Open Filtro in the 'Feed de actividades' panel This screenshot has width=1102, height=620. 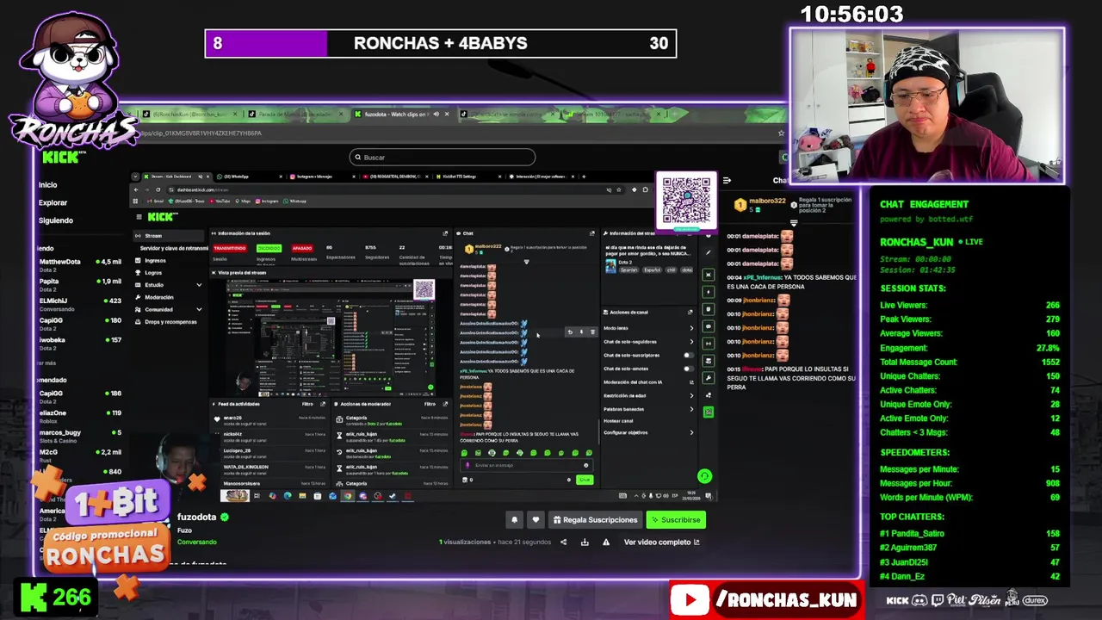pos(307,404)
